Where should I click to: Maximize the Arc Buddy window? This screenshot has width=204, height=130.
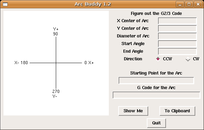coord(189,4)
